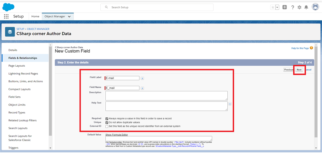Image resolution: width=322 pixels, height=153 pixels.
Task: Open the App Launcher grid icon
Action: [6, 16]
